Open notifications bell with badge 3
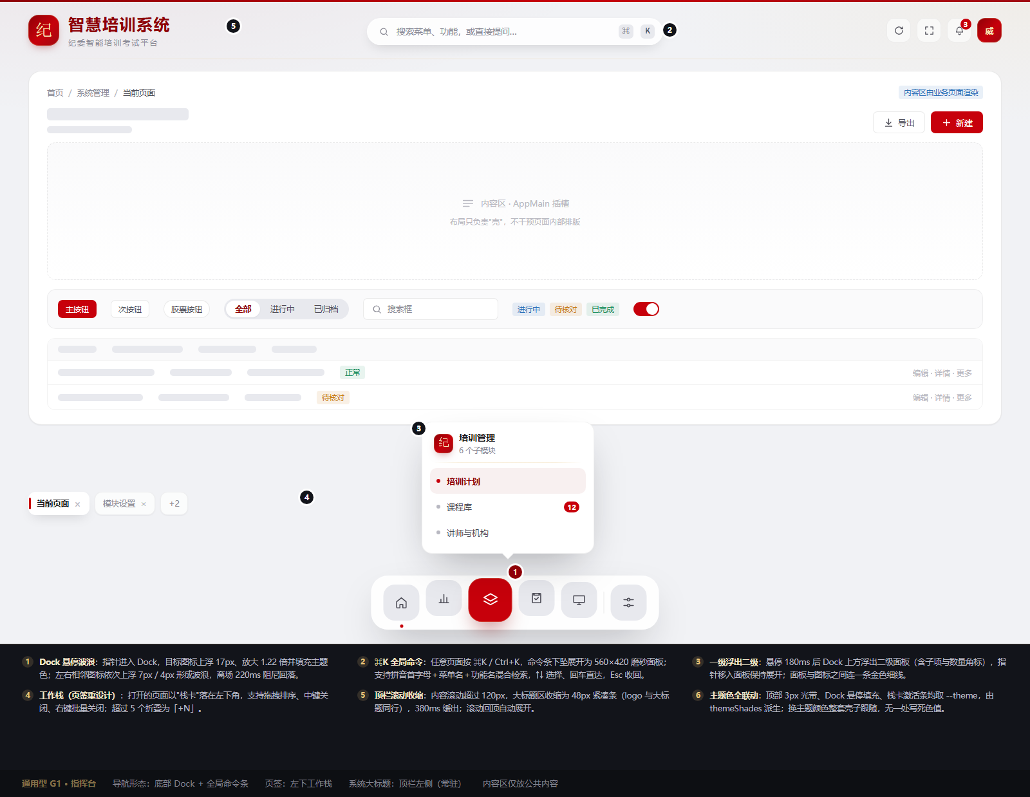This screenshot has height=797, width=1030. point(959,30)
